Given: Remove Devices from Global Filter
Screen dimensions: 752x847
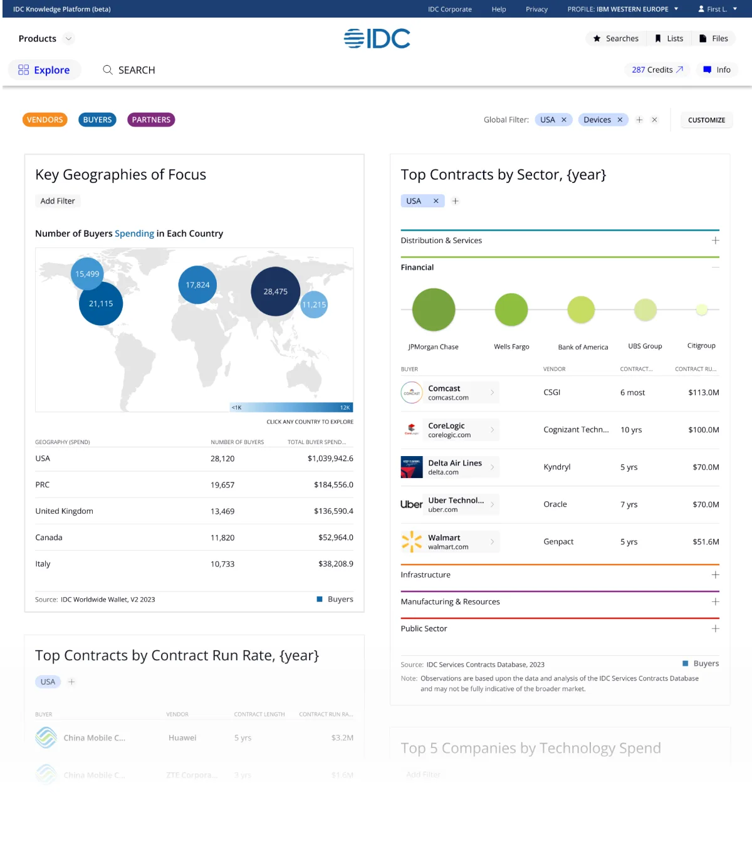Looking at the screenshot, I should (620, 120).
